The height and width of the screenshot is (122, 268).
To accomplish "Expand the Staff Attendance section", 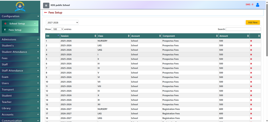I will [x=20, y=71].
